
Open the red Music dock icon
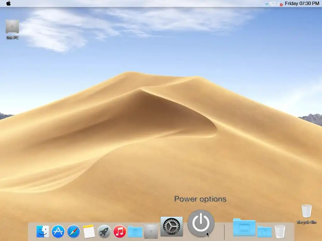point(120,232)
